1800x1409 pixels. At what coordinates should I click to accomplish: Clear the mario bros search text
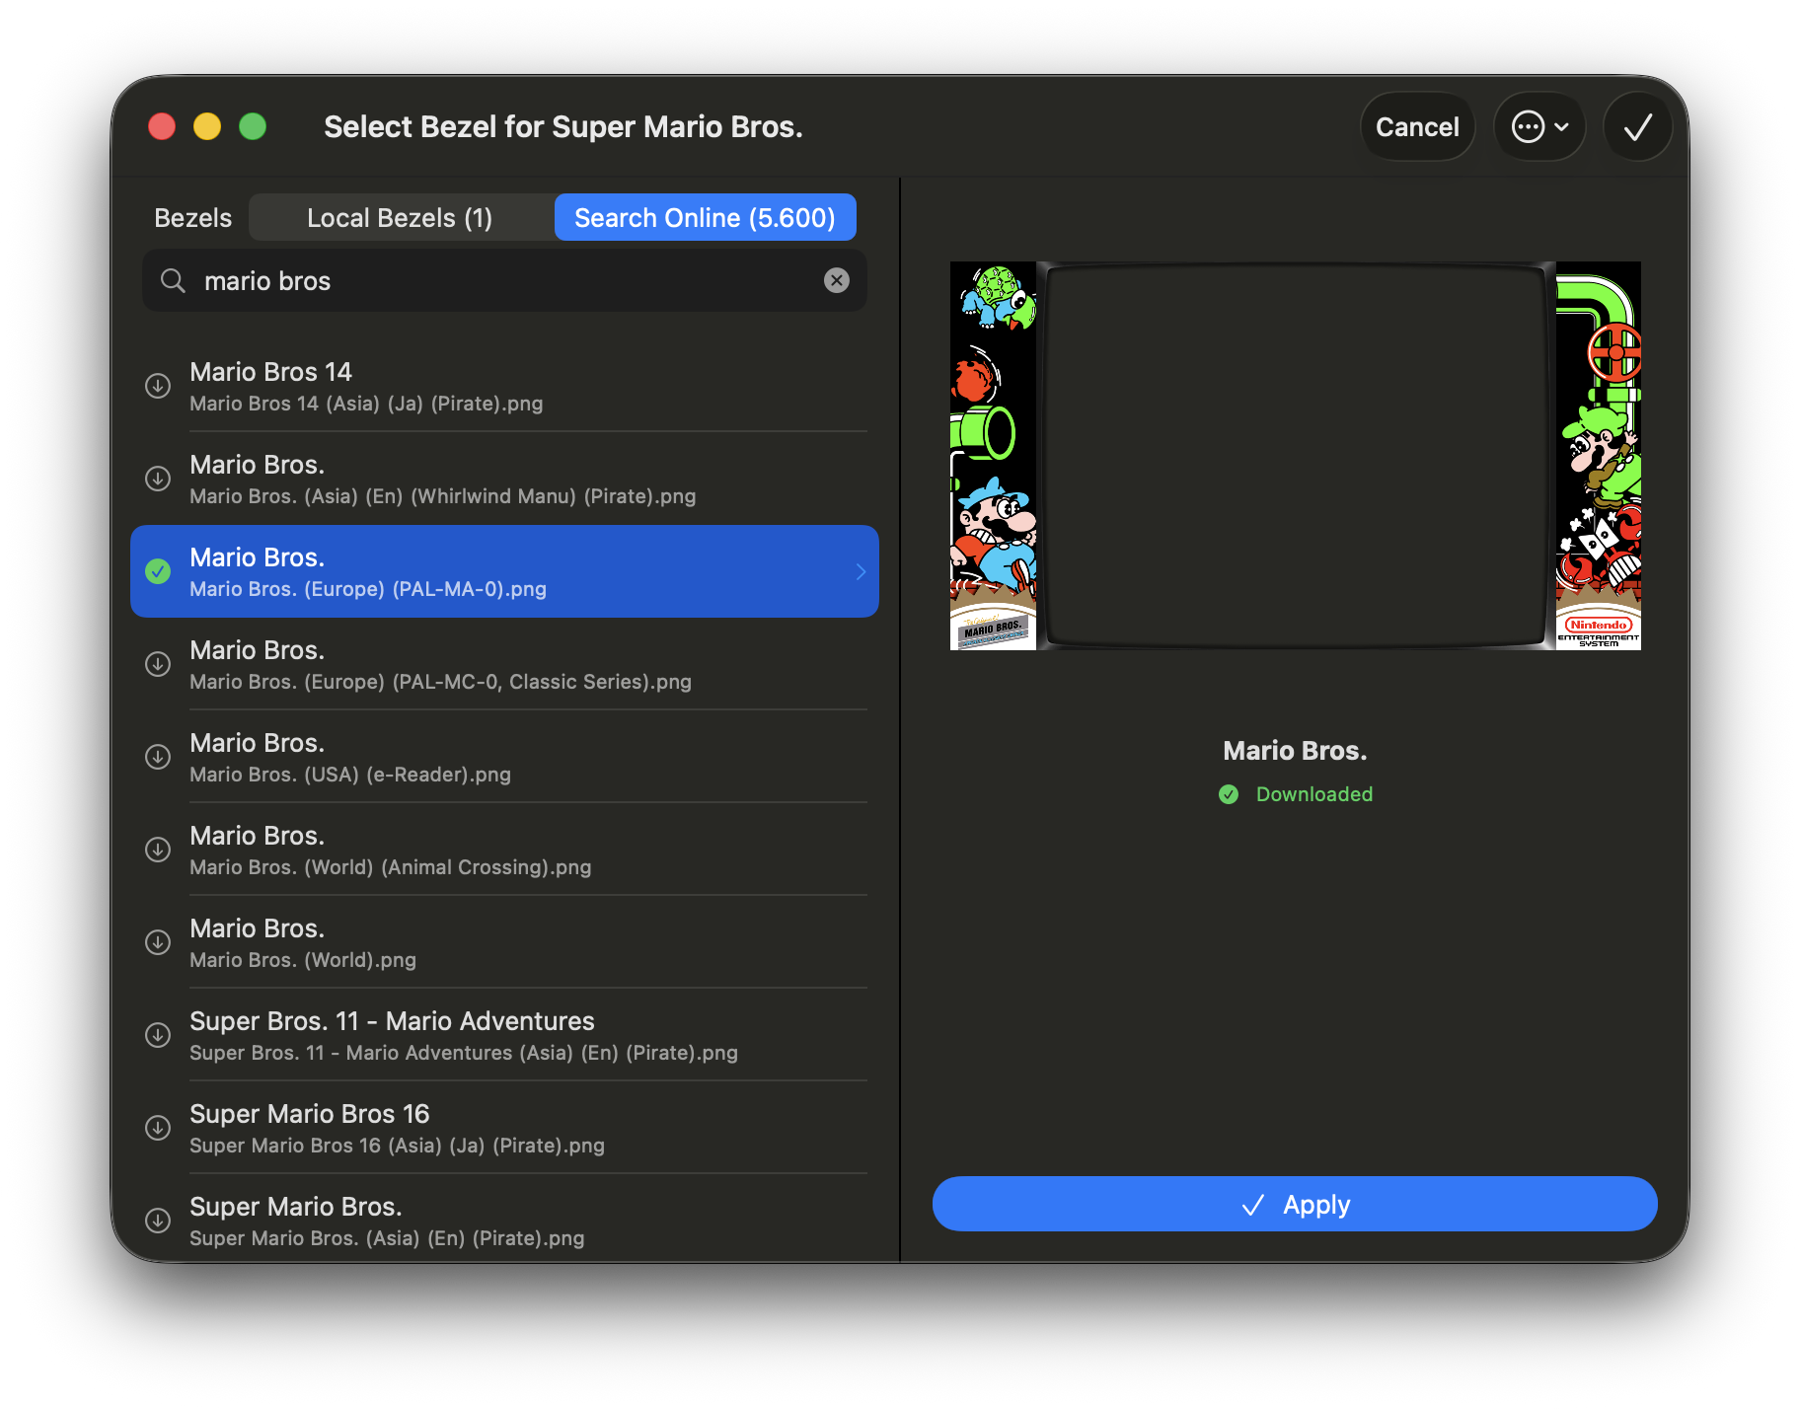(x=837, y=280)
